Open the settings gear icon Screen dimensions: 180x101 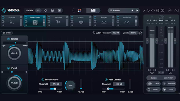pos(158,11)
